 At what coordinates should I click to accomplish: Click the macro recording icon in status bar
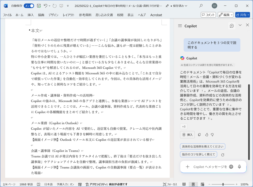(80, 184)
